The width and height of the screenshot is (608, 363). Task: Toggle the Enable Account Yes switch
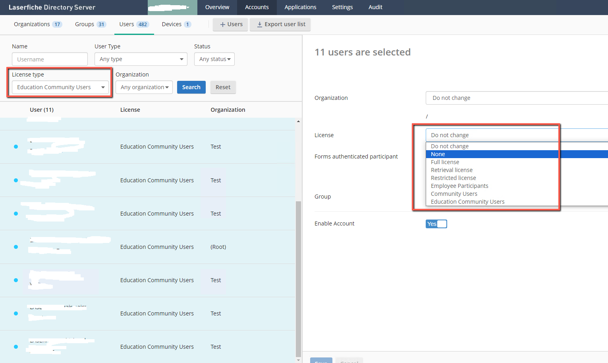click(x=436, y=224)
